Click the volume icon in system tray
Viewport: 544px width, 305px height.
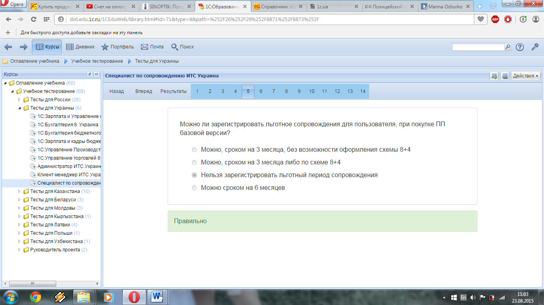(x=473, y=297)
